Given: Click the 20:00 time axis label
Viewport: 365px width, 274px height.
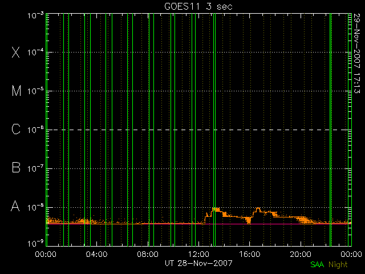Looking at the screenshot, I should 301,254.
